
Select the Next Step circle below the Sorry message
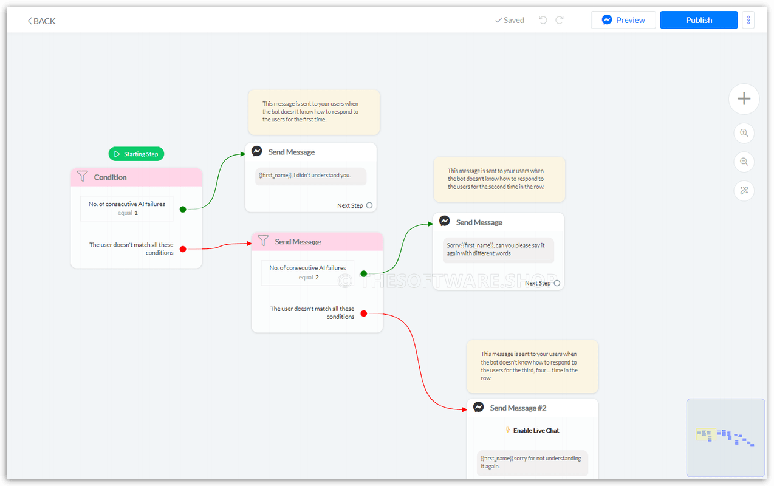(557, 283)
